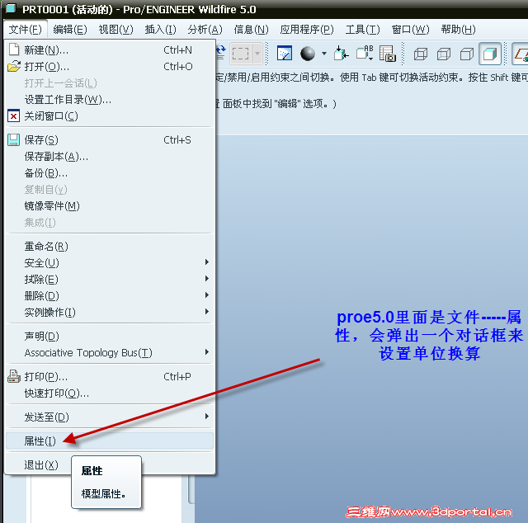The width and height of the screenshot is (528, 523).
Task: Choose 关闭窗口(C) menu entry
Action: [110, 116]
